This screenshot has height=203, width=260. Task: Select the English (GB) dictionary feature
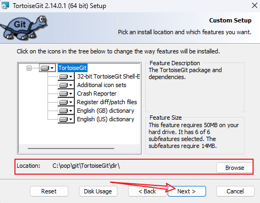coord(106,111)
